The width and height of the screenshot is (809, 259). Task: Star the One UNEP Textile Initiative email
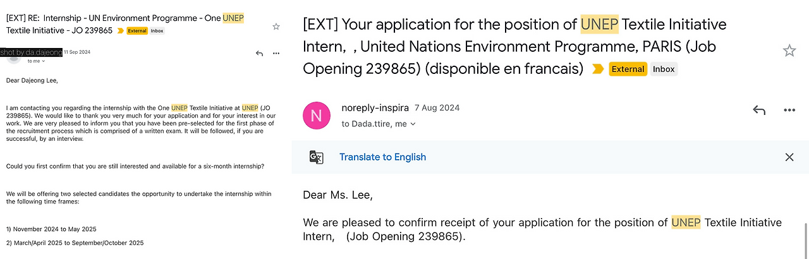tap(276, 27)
